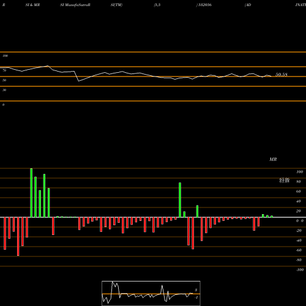Image resolution: width=306 pixels, height=306 pixels.
Task: Click the -100 label on MR axis
Action: (x=300, y=270)
